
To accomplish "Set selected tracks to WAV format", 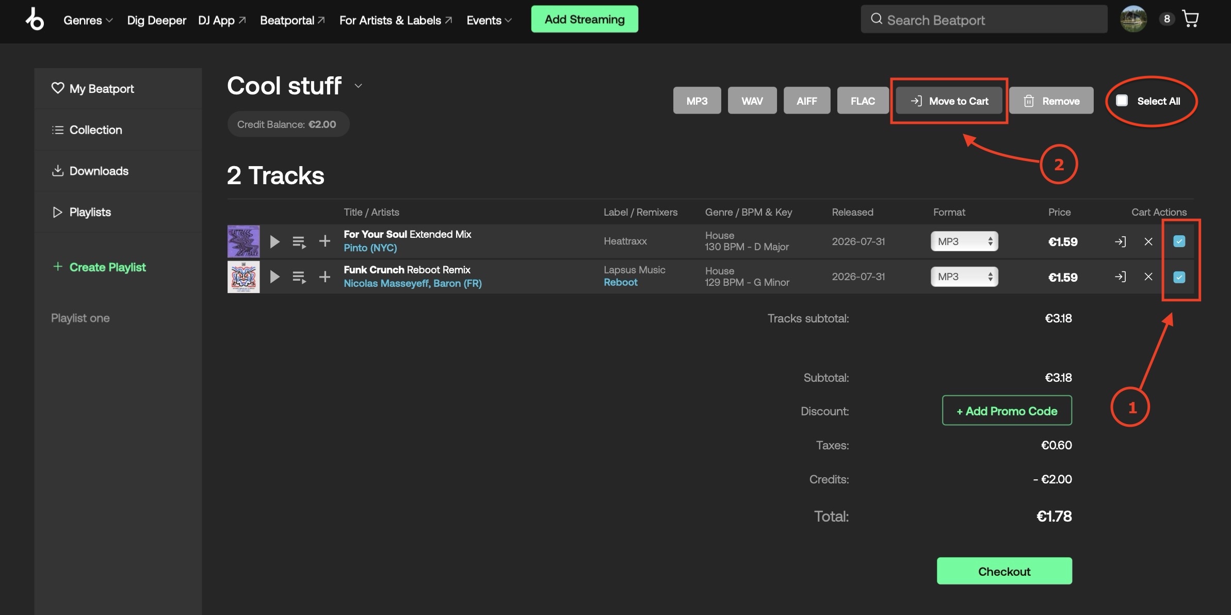I will pyautogui.click(x=752, y=101).
